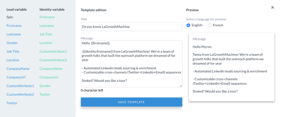The width and height of the screenshot is (281, 117).
Task: Select French preview language
Action: pos(210,25)
